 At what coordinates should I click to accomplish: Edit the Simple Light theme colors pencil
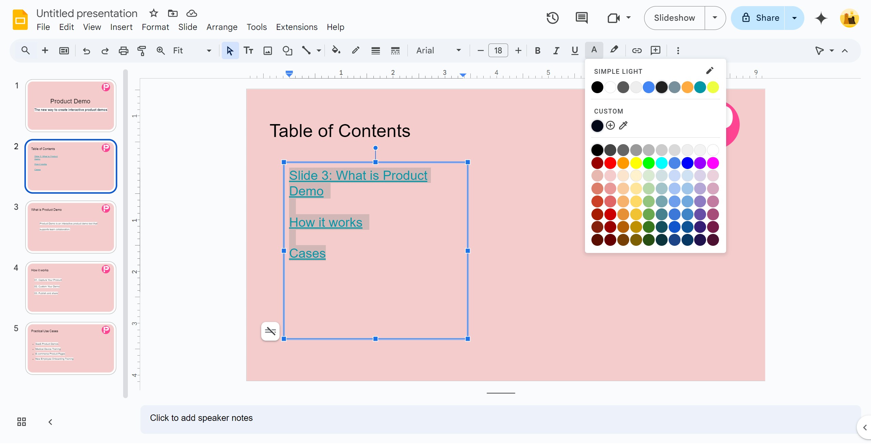[709, 71]
